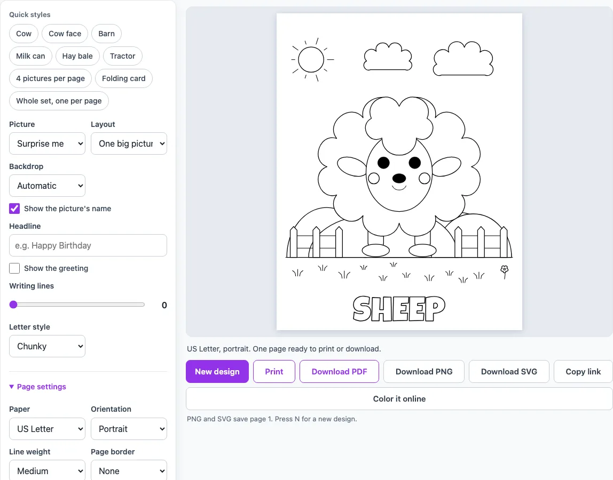The image size is (613, 480).
Task: Open the Line weight dropdown
Action: click(x=48, y=470)
